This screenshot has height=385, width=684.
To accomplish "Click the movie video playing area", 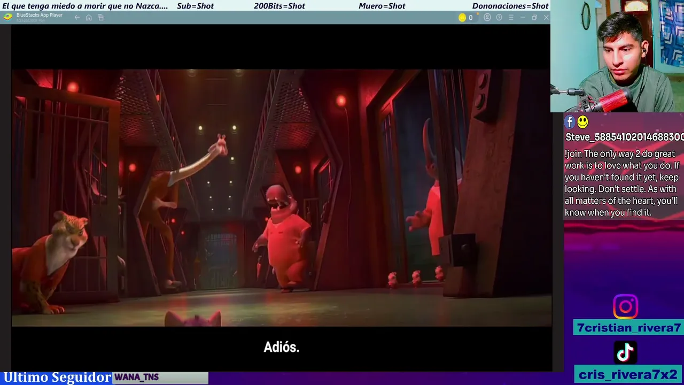I will pos(282,198).
